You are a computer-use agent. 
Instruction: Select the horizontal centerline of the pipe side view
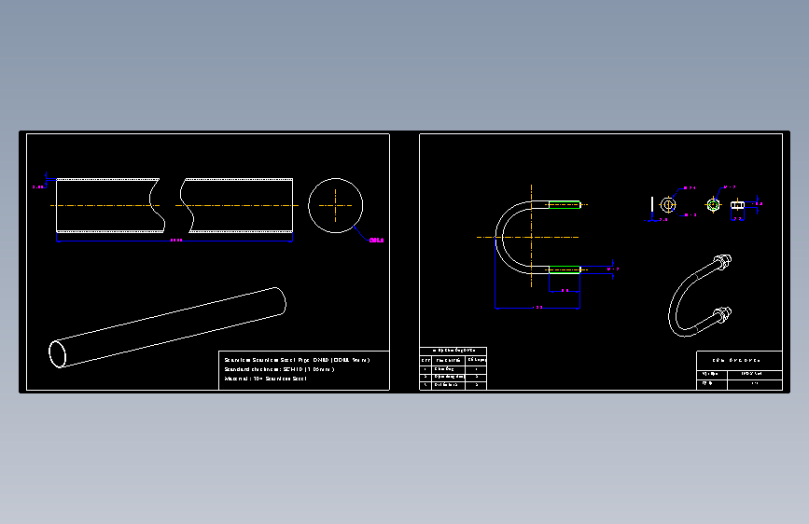click(174, 205)
